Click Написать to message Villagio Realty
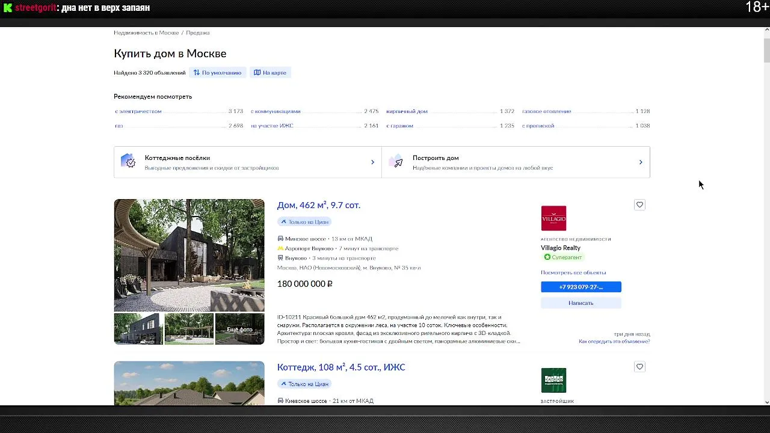770x433 pixels. pyautogui.click(x=581, y=303)
